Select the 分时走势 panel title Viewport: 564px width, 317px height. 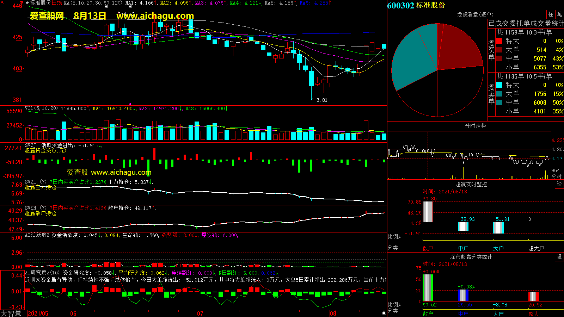click(x=475, y=126)
